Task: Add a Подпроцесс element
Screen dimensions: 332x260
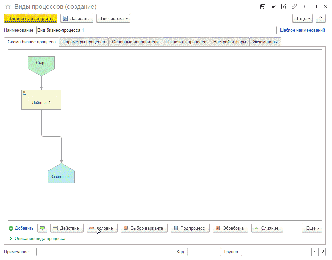Action: [x=190, y=228]
